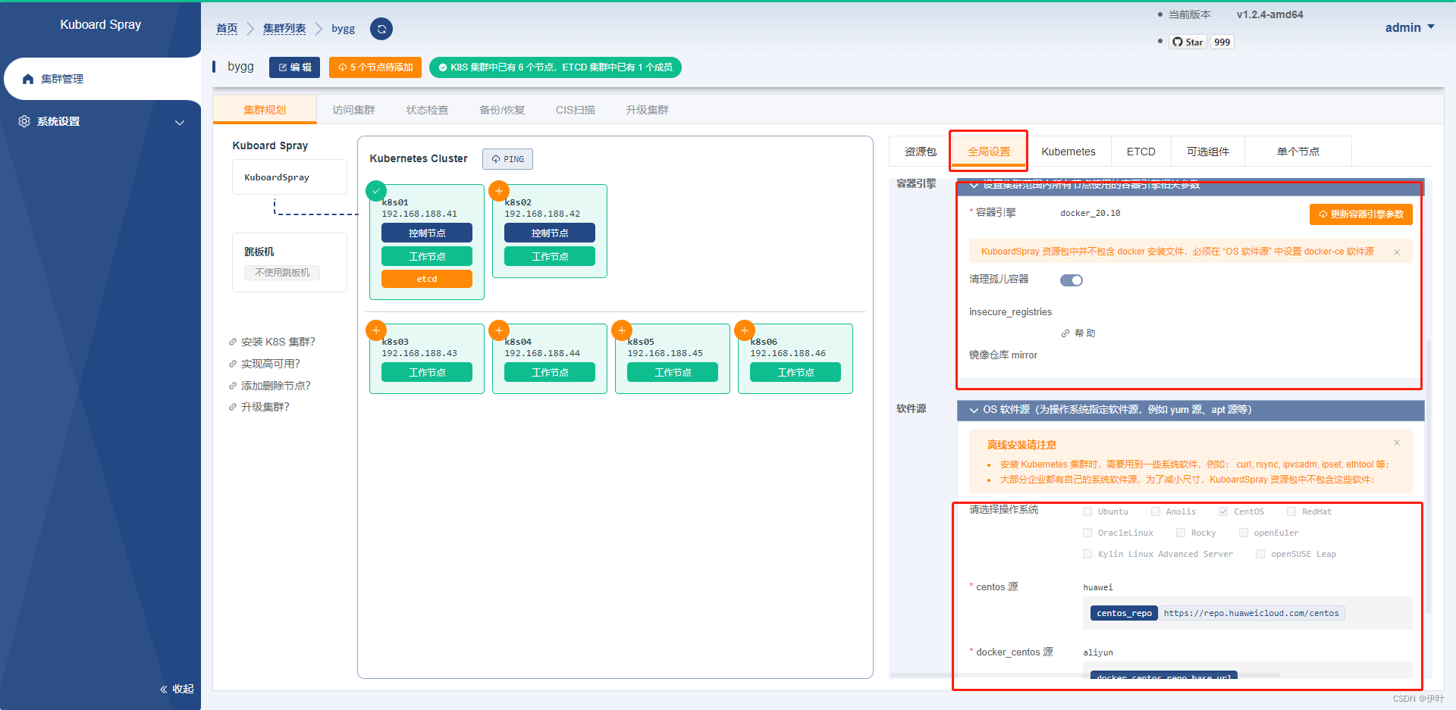Open the 升级集群 tab
The width and height of the screenshot is (1456, 710).
[647, 110]
